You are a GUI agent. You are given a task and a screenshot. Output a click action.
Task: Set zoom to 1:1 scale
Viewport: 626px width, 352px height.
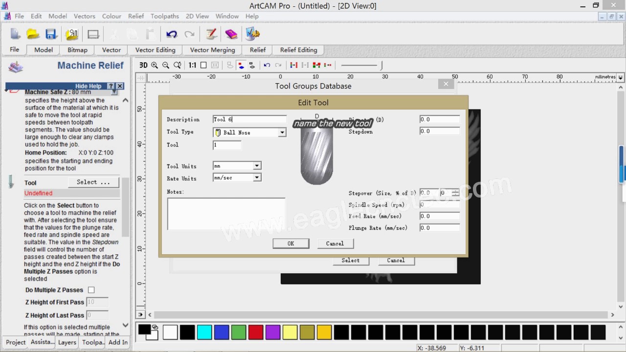click(x=192, y=65)
